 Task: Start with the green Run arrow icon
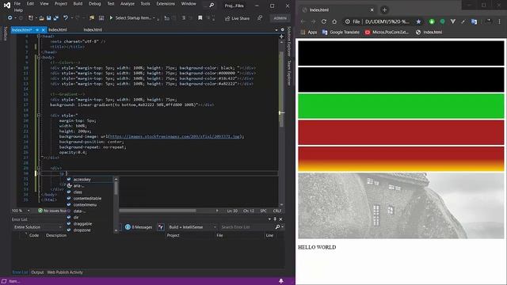[x=111, y=17]
